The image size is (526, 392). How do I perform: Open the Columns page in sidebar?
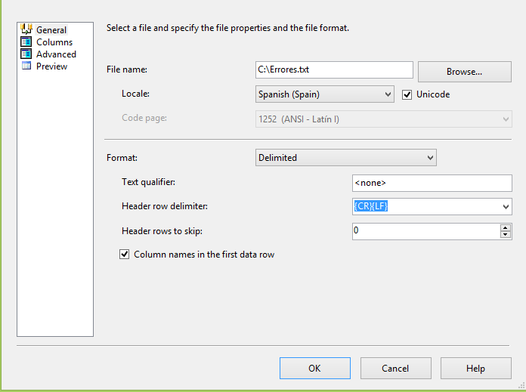tap(54, 42)
